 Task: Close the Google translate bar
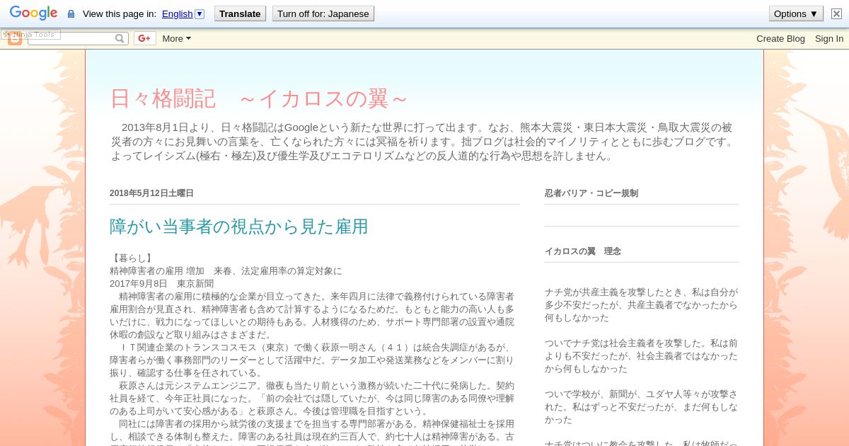(836, 13)
